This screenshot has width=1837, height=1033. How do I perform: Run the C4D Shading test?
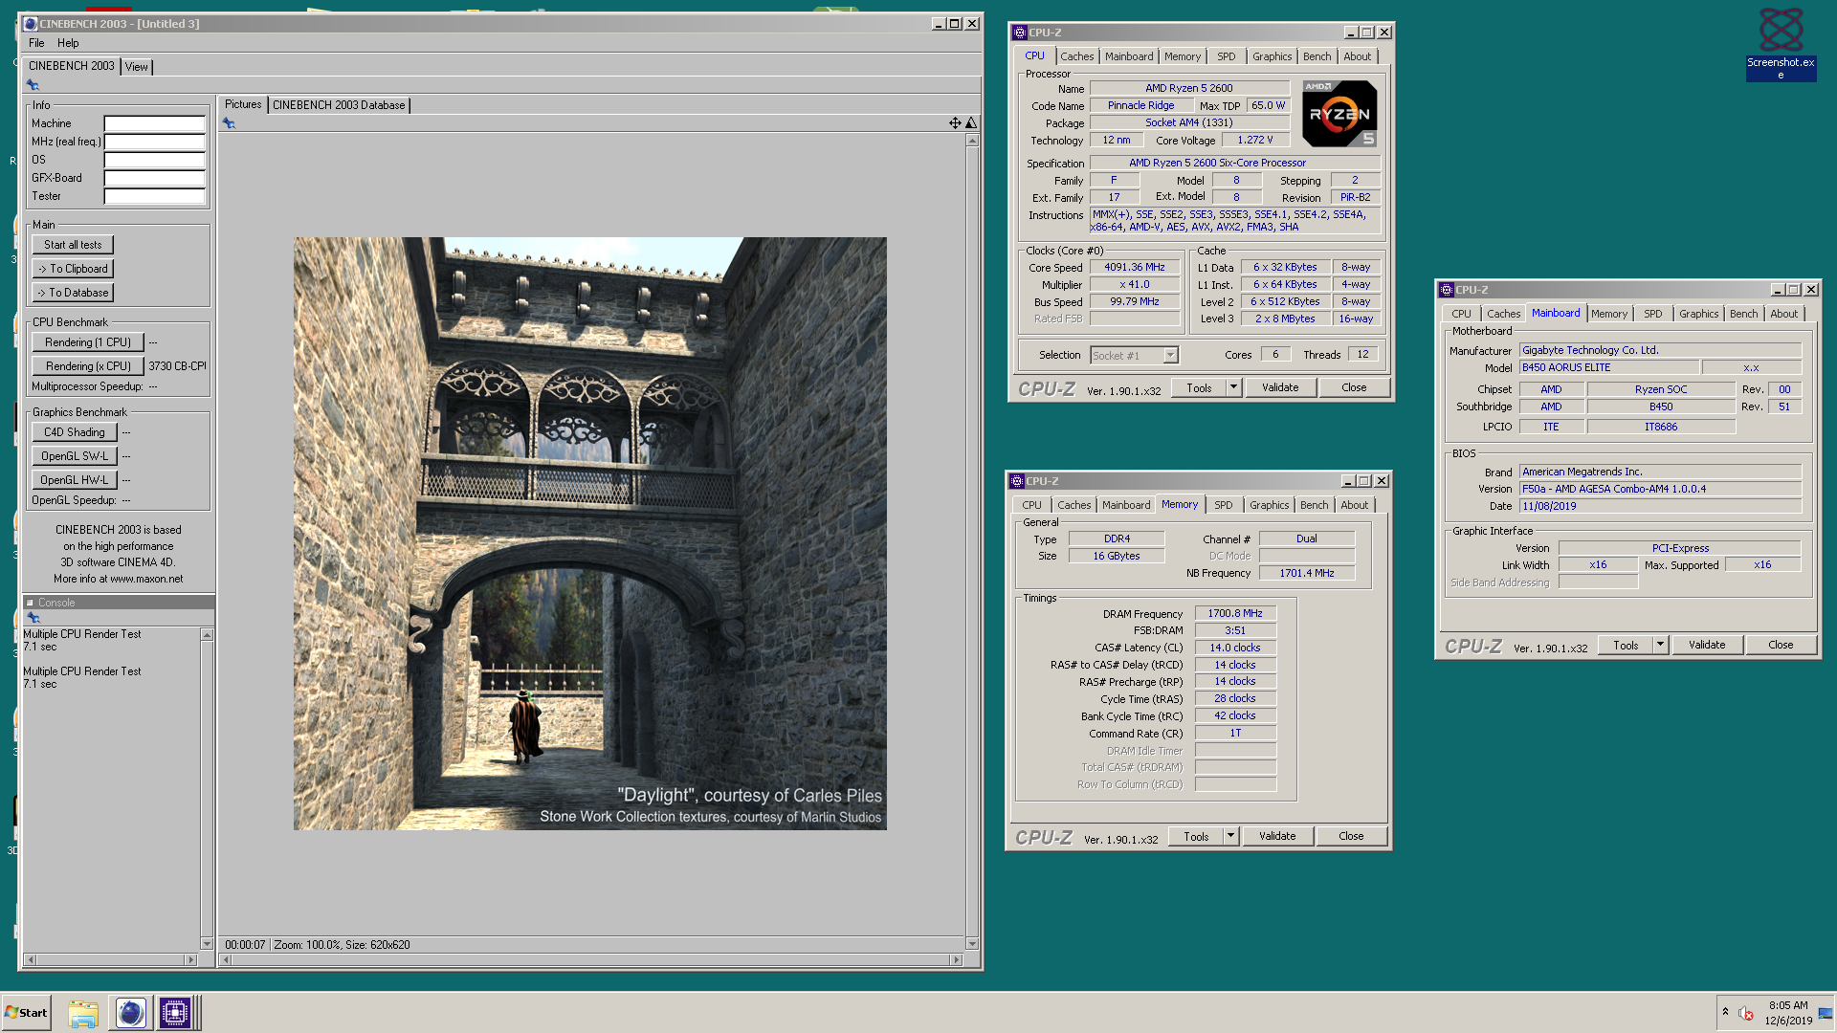click(x=75, y=432)
